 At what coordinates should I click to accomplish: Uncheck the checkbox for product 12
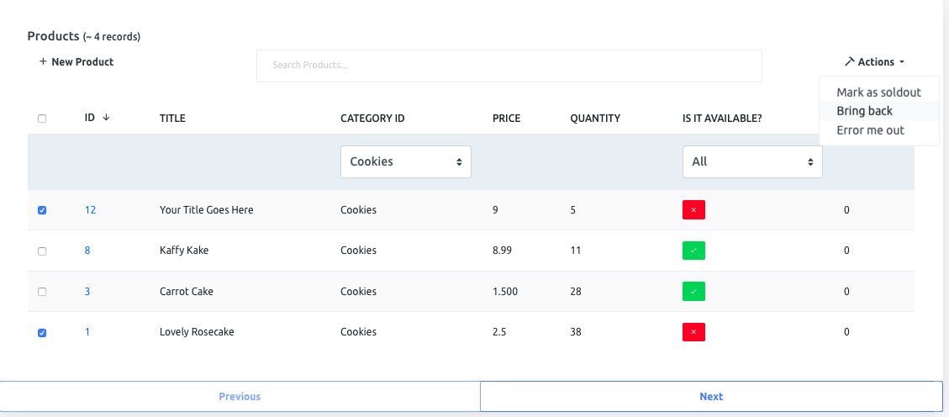coord(42,210)
